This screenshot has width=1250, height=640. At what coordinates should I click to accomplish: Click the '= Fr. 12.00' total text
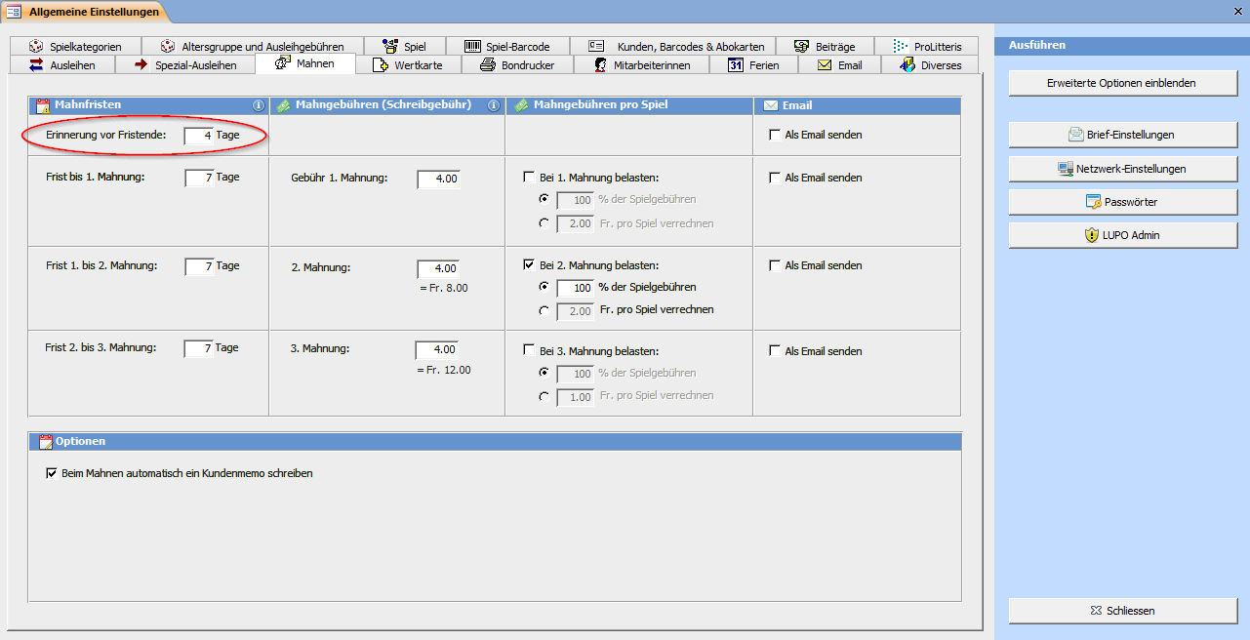[444, 370]
